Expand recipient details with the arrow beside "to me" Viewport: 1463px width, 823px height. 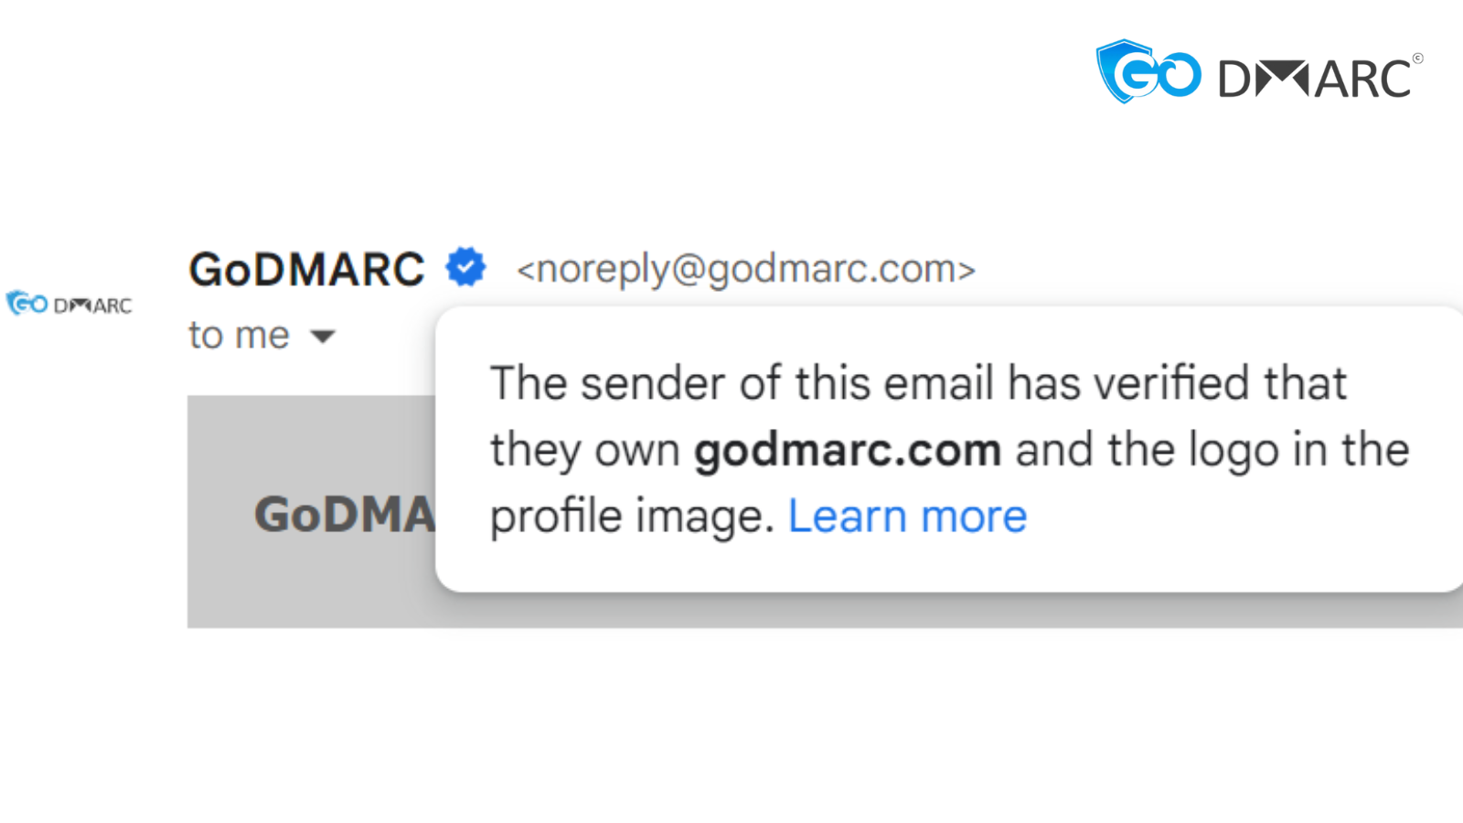tap(323, 337)
